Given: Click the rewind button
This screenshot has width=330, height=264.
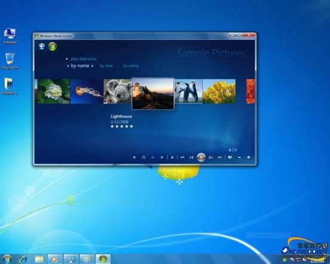Looking at the screenshot, I should tap(182, 158).
